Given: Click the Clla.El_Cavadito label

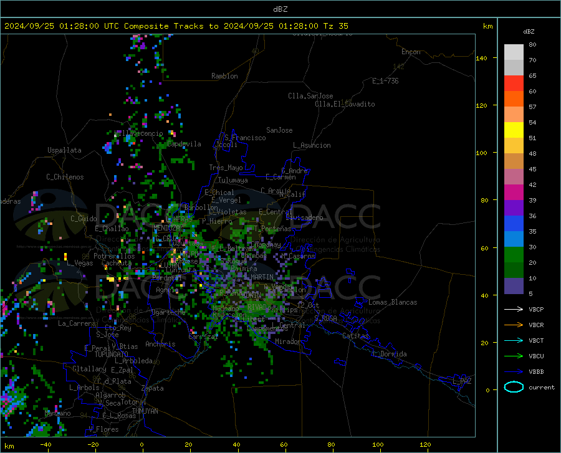Looking at the screenshot, I should (345, 104).
